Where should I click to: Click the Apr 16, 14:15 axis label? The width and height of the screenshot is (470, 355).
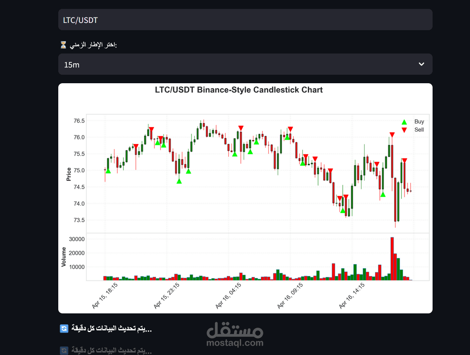point(352,296)
